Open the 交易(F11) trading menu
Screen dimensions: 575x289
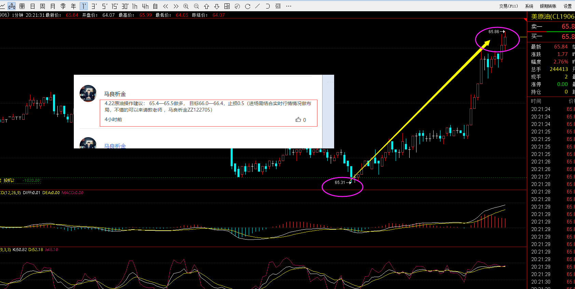coord(508,6)
